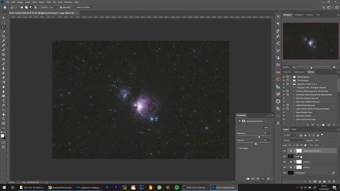Screen dimensions: 340x191
Task: Select the Zoom tool
Action: coord(4,119)
